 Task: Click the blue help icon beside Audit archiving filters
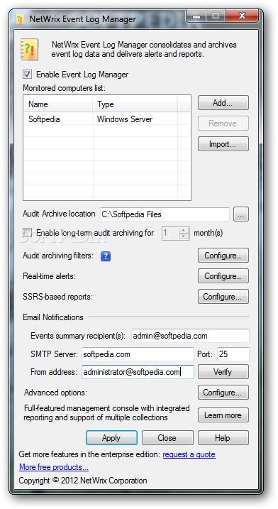(x=106, y=256)
